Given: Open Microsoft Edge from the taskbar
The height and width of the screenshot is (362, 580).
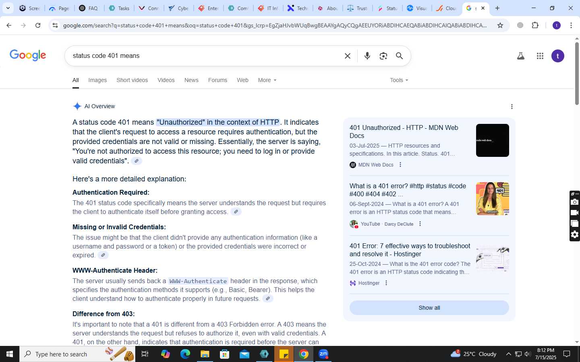Looking at the screenshot, I should [x=185, y=354].
